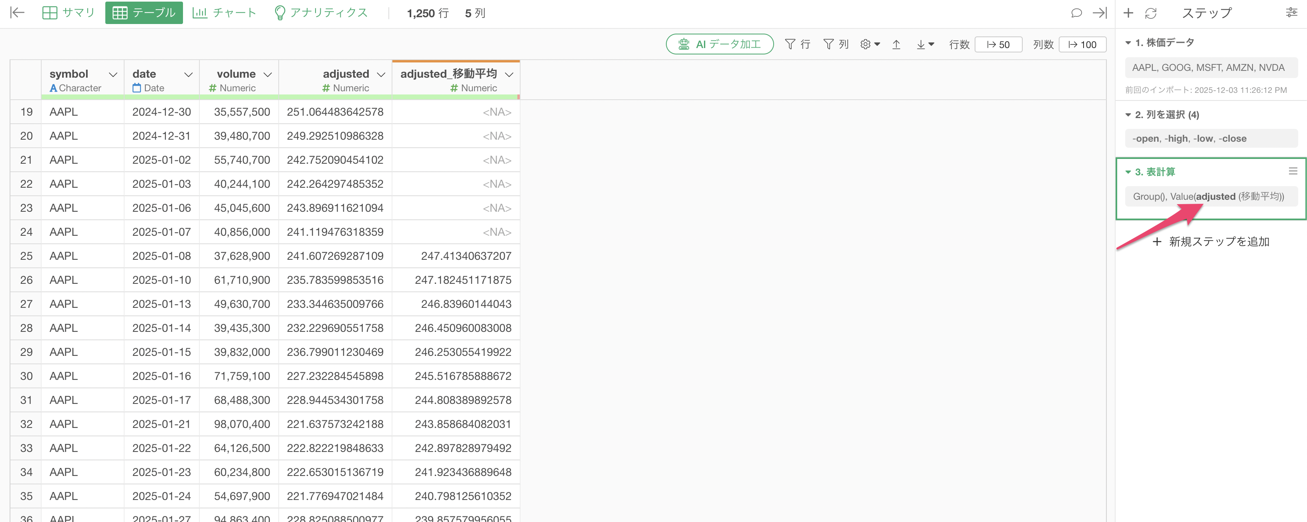This screenshot has width=1307, height=522.
Task: Open step settings sliders icon
Action: click(x=1291, y=13)
